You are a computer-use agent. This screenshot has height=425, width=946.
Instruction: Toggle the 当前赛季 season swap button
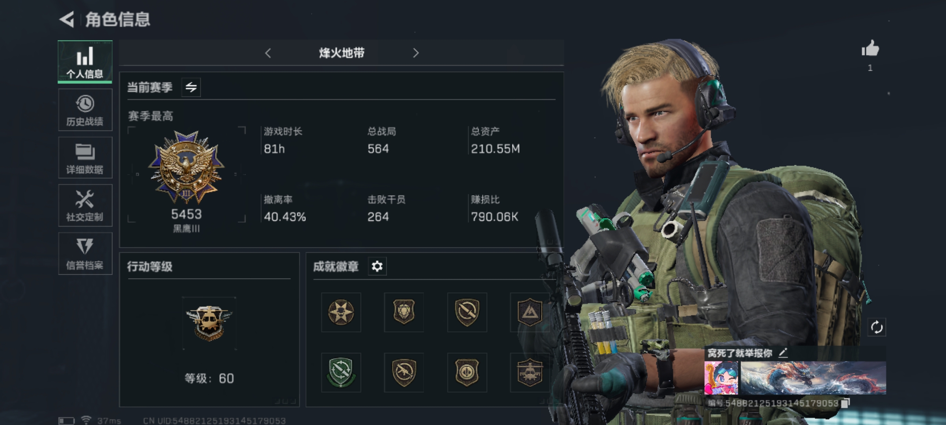pos(191,87)
